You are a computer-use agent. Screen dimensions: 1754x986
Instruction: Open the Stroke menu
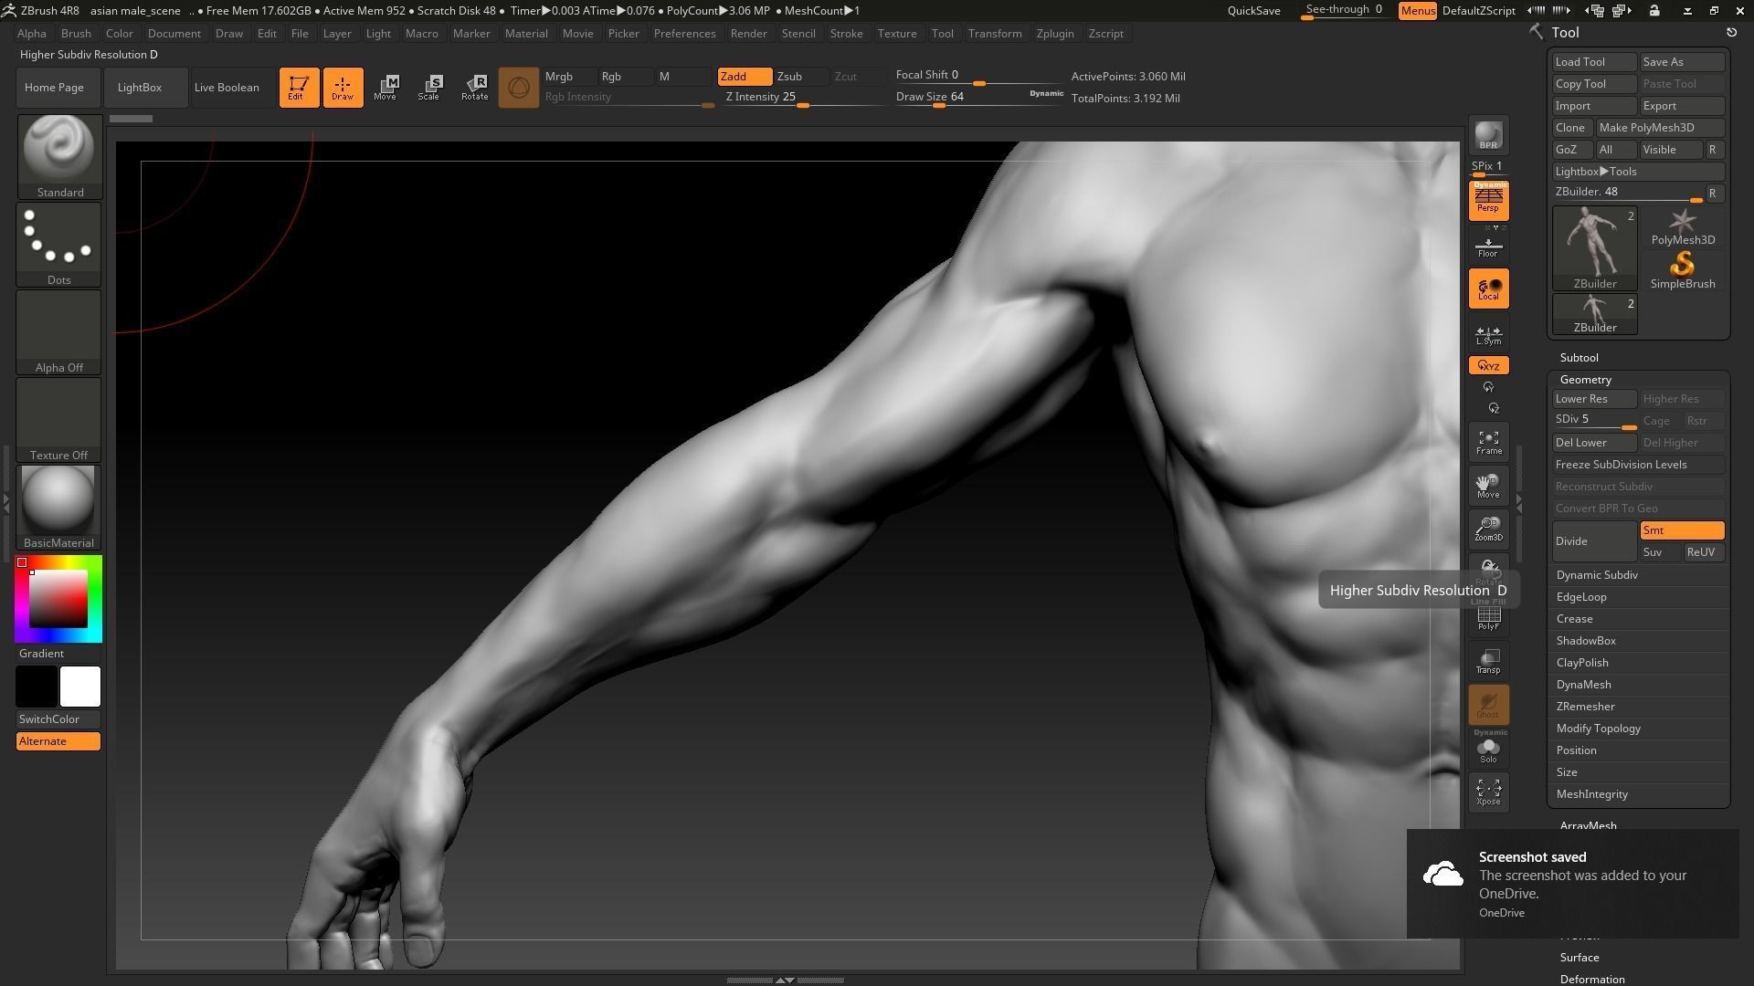click(x=846, y=34)
